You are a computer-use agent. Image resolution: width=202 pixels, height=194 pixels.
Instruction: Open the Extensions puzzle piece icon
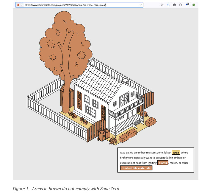coord(181,5)
